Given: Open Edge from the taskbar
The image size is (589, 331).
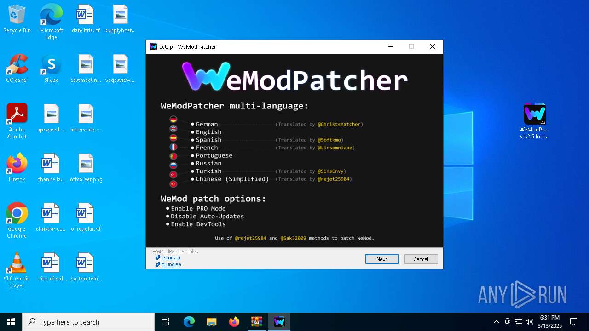Looking at the screenshot, I should (x=189, y=322).
